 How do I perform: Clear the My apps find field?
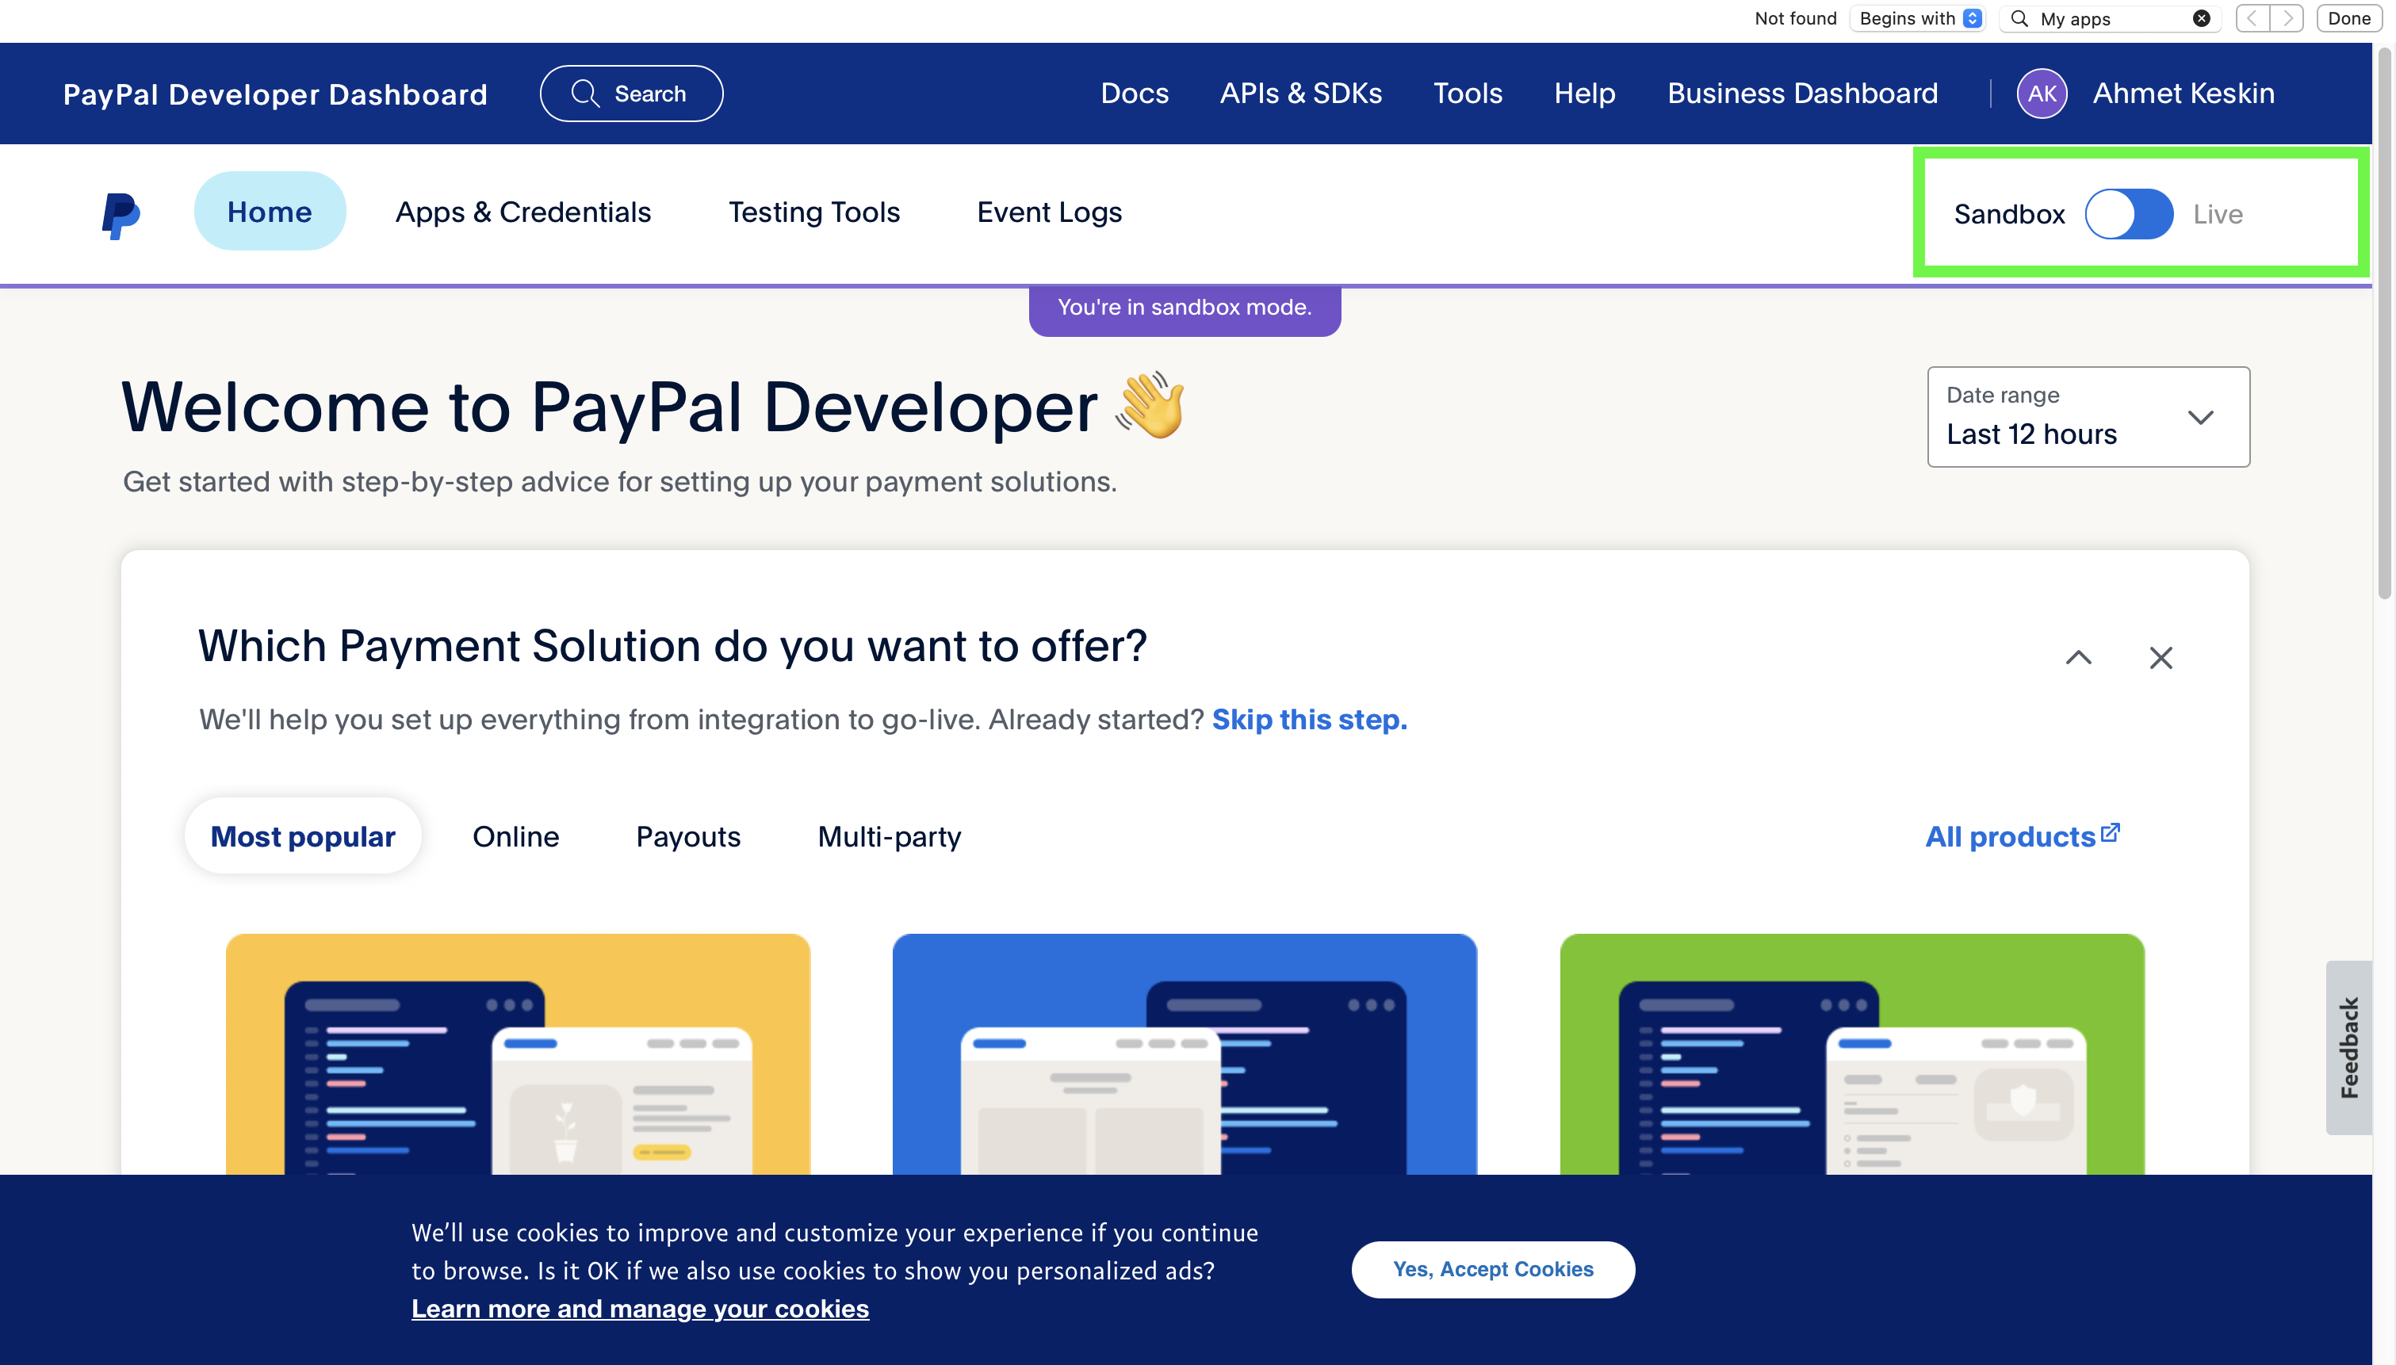coord(2202,19)
